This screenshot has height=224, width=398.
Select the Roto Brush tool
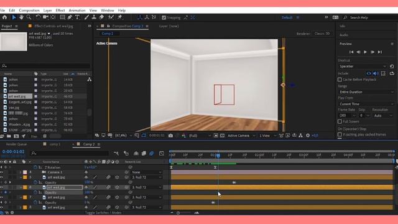coord(111,17)
